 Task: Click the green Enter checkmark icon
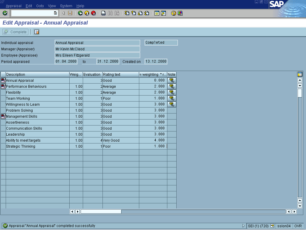[x=5, y=13]
